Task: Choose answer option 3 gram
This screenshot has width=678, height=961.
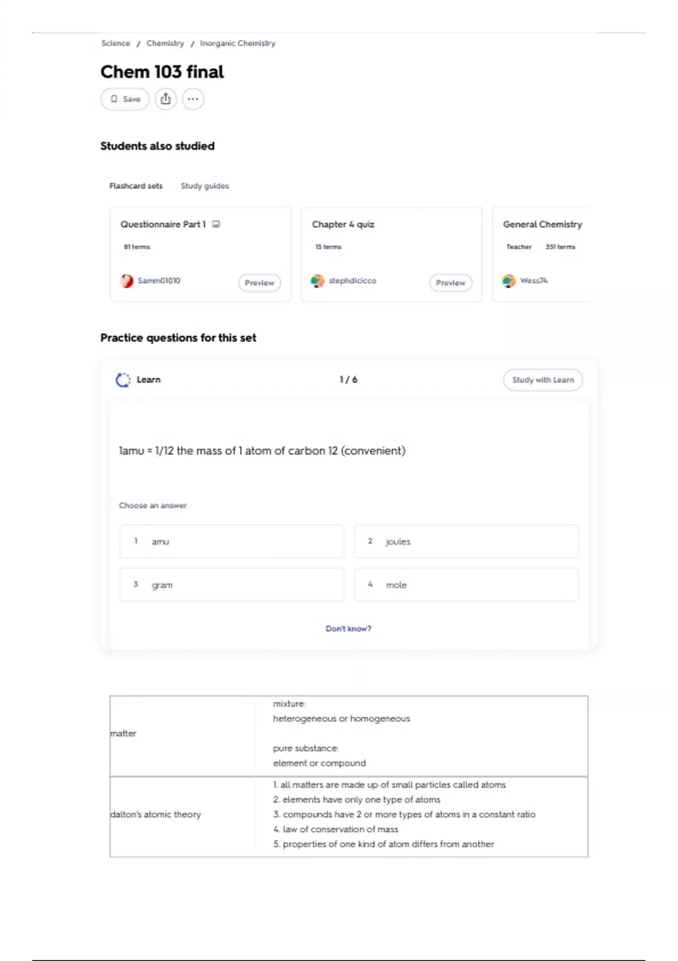Action: (x=232, y=585)
